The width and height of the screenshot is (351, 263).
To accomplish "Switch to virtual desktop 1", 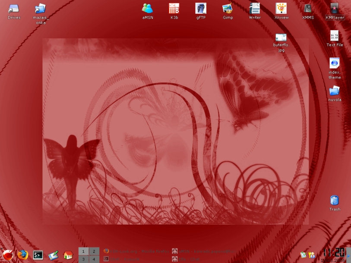I will click(83, 251).
